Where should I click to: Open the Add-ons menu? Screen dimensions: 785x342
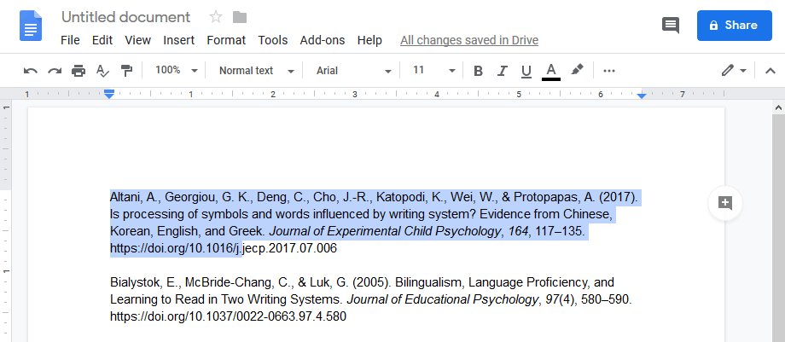323,41
